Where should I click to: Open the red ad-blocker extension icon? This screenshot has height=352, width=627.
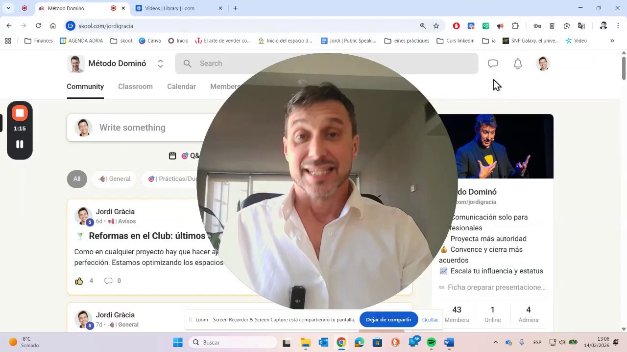coord(456,26)
